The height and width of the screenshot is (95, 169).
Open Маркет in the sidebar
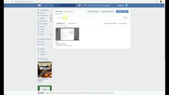[42, 49]
